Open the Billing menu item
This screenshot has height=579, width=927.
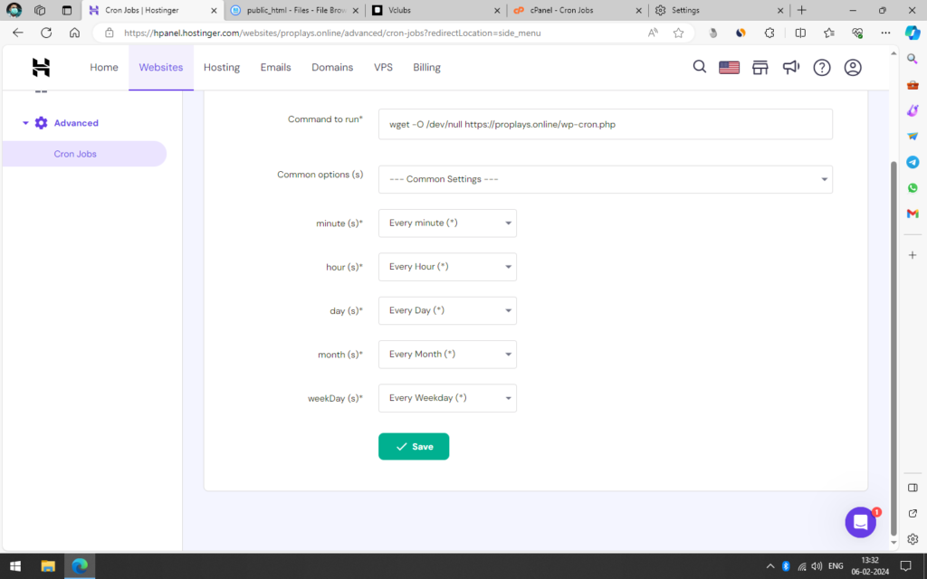click(x=426, y=68)
